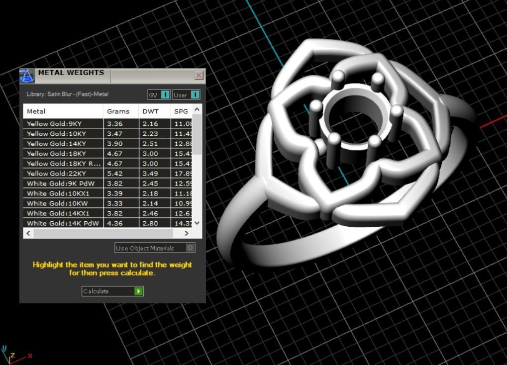Close the Metal Weights panel

pyautogui.click(x=199, y=75)
